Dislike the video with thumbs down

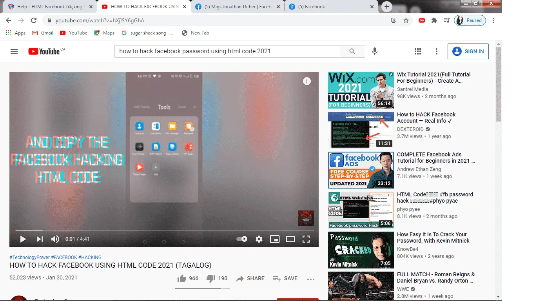[217, 279]
